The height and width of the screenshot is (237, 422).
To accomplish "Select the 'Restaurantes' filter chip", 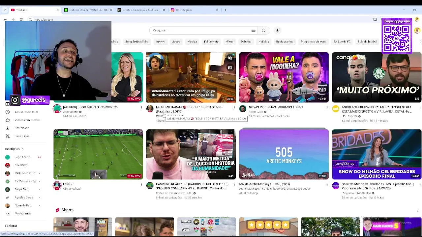I will pyautogui.click(x=285, y=42).
